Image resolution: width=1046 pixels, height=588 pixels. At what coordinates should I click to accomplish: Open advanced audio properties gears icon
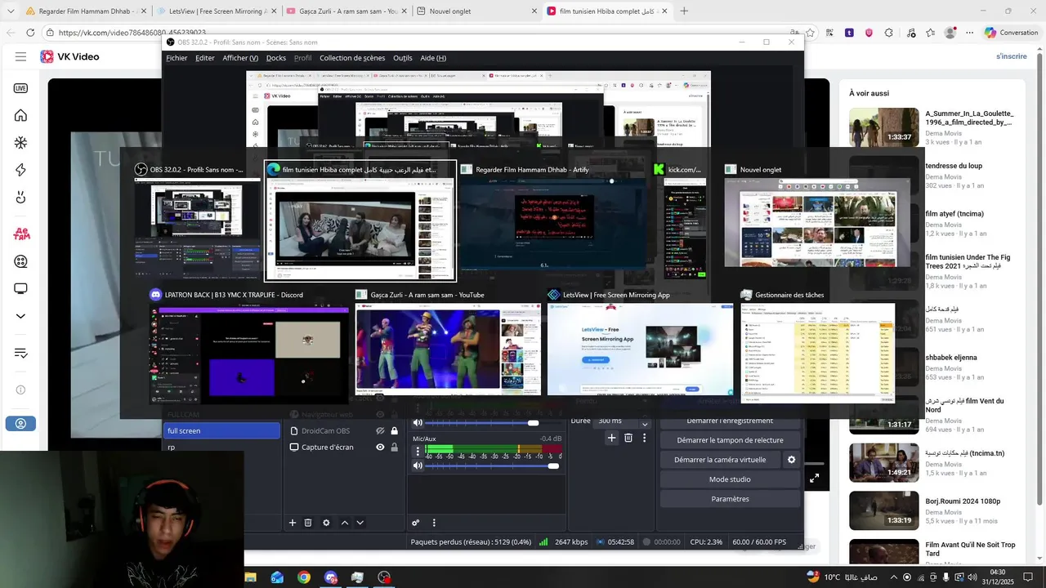tap(415, 523)
